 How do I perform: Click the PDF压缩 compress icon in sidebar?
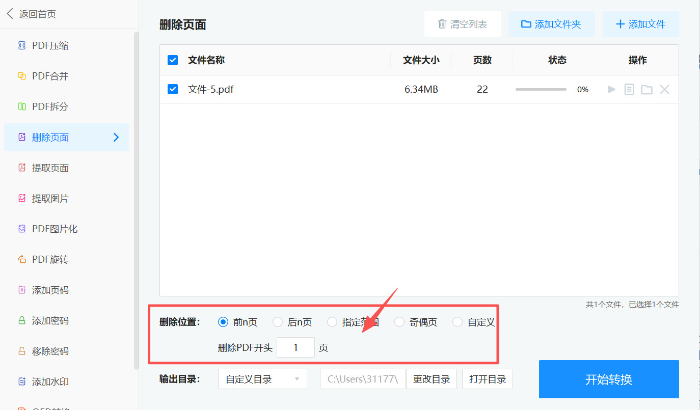(x=22, y=46)
